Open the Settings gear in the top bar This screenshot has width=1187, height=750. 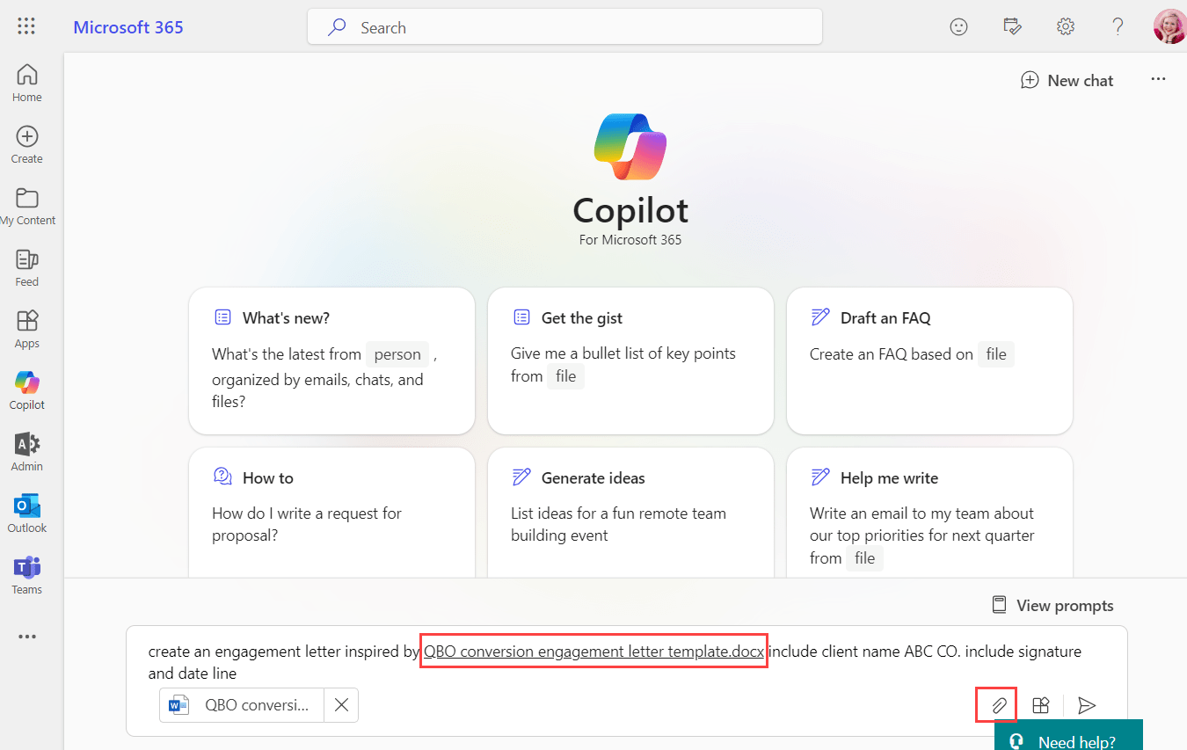click(1065, 26)
